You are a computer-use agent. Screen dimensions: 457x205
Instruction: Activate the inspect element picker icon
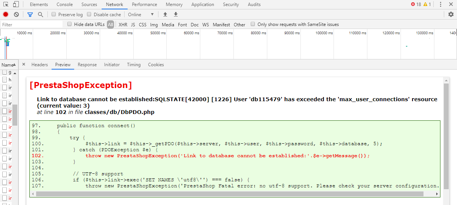click(x=6, y=5)
